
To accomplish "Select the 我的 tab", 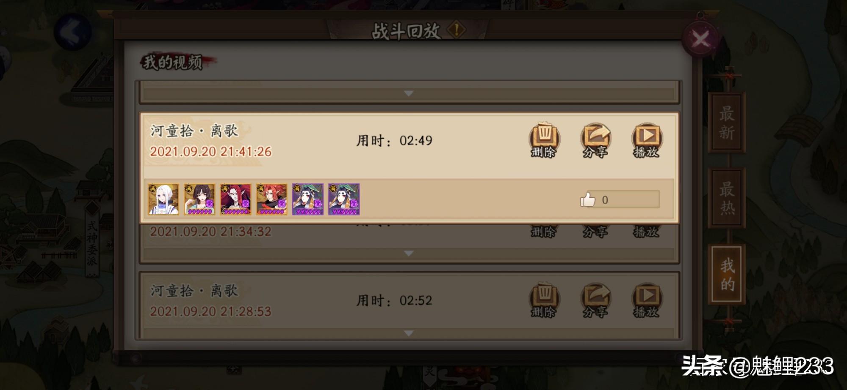I will (727, 274).
